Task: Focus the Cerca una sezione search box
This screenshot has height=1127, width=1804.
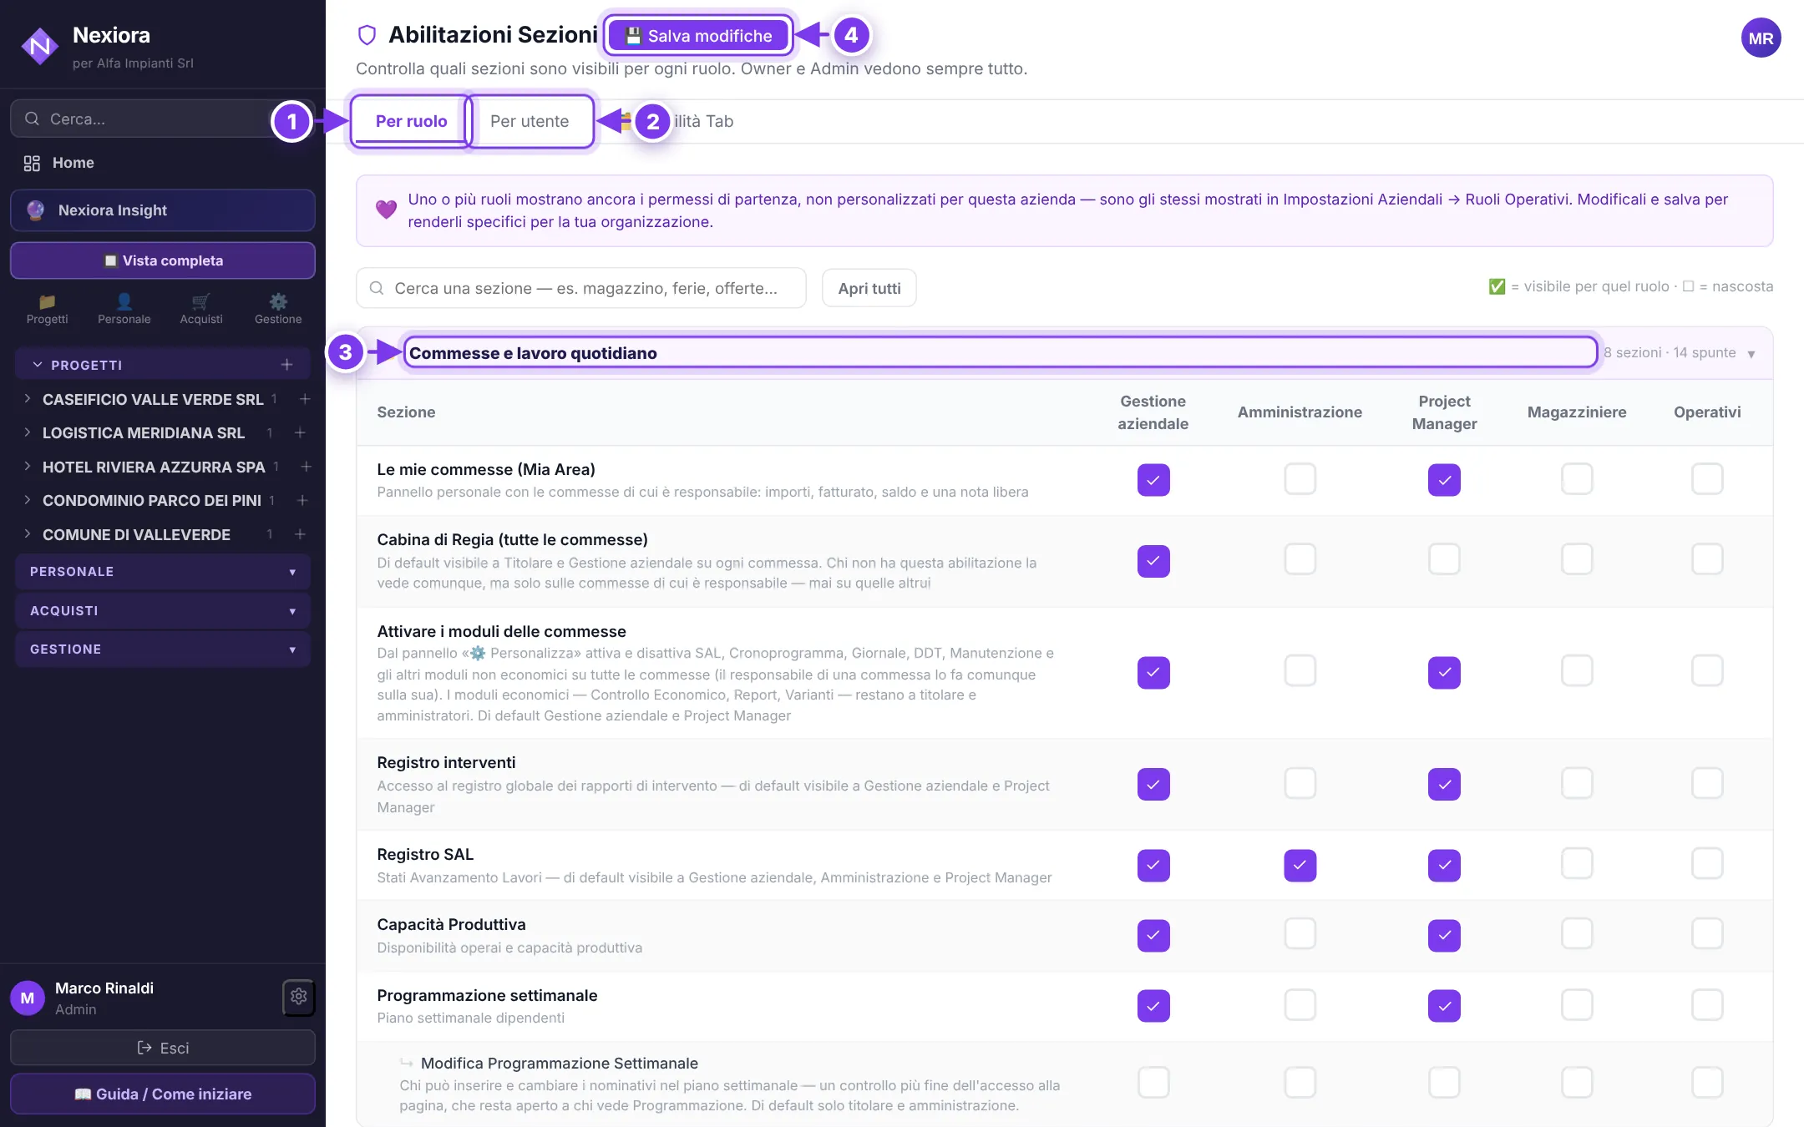Action: tap(581, 288)
